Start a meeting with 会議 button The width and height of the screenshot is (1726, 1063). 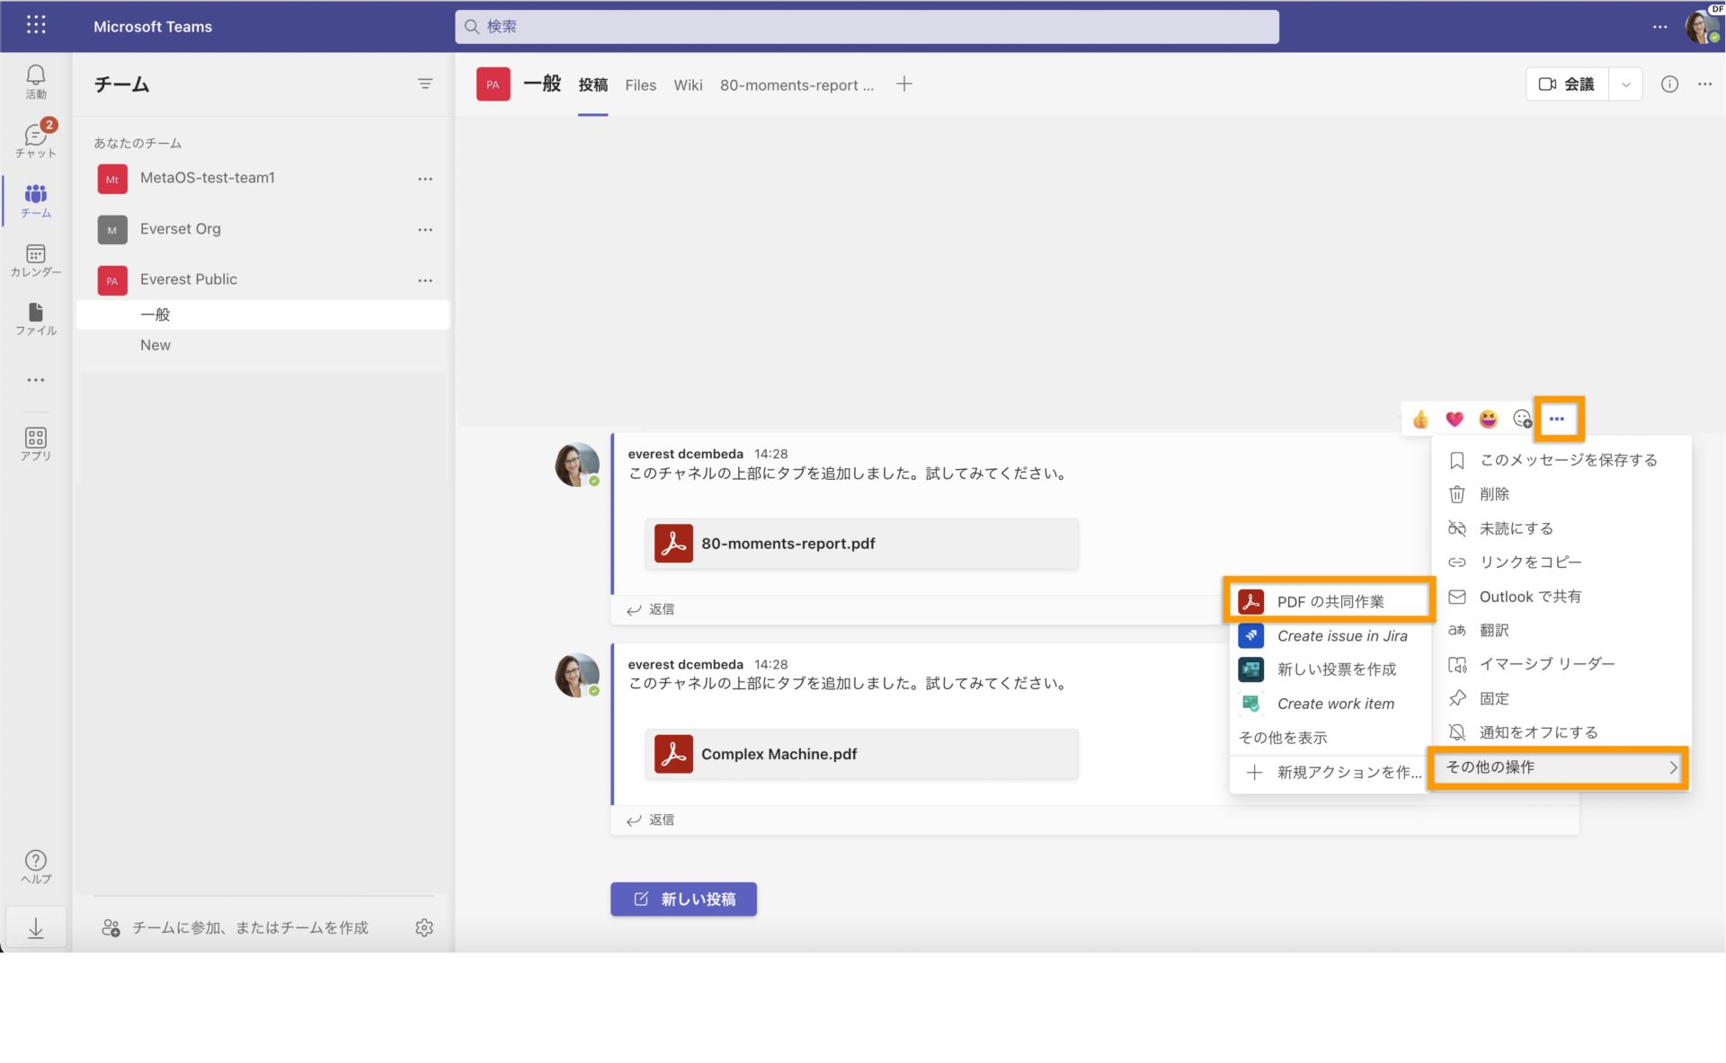click(1567, 84)
